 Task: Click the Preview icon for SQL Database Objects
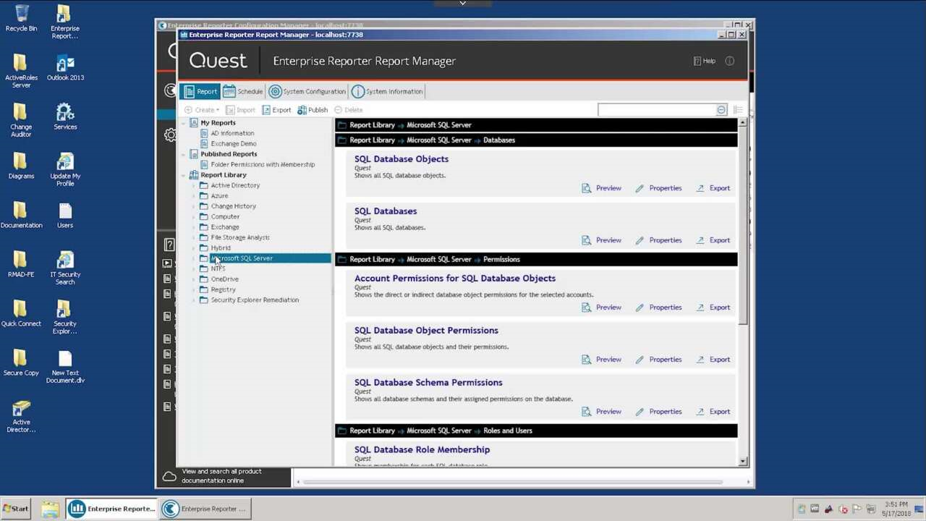tap(586, 187)
